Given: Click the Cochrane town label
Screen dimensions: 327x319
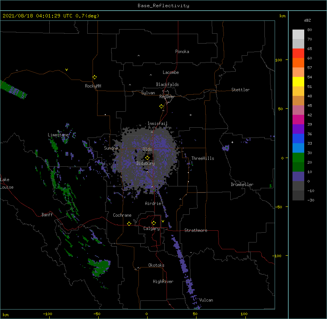Looking at the screenshot, I should click(x=122, y=215).
